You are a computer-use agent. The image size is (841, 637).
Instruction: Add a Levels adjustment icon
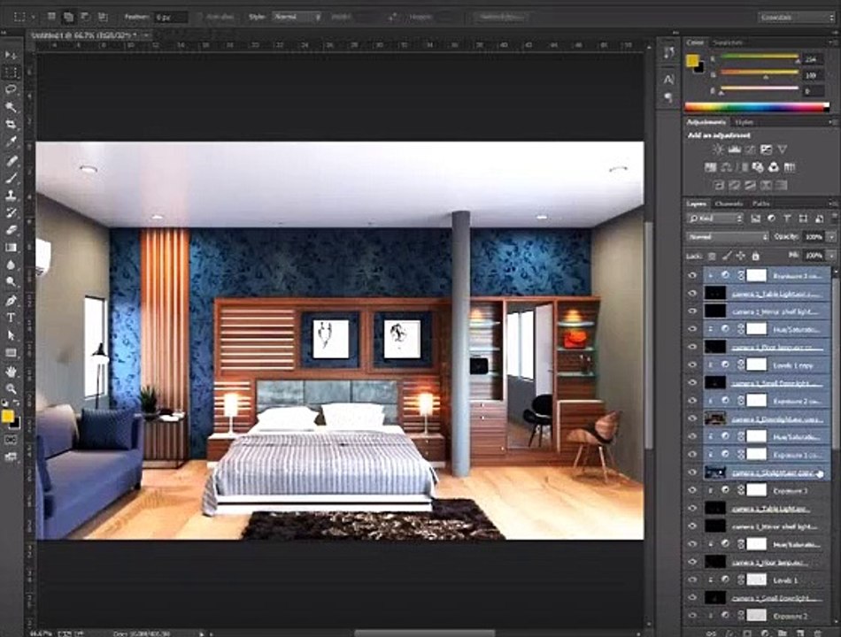[x=734, y=150]
